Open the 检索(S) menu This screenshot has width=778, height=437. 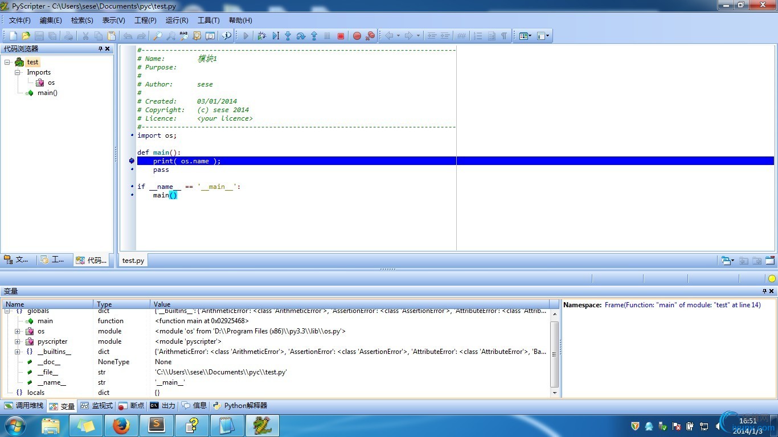click(82, 20)
